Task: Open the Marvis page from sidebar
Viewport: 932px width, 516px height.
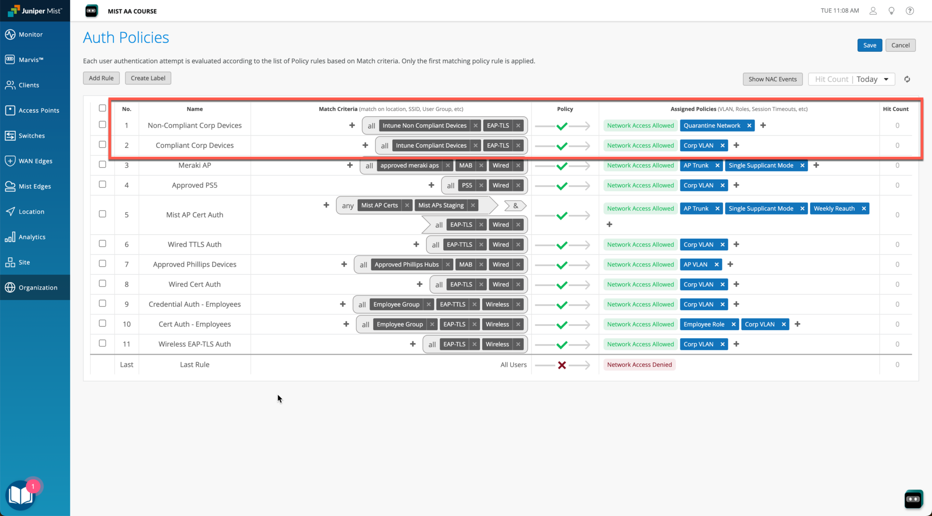Action: (x=34, y=59)
